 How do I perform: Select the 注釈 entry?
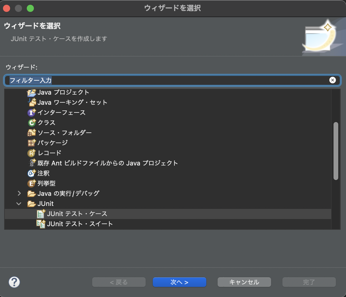point(43,173)
